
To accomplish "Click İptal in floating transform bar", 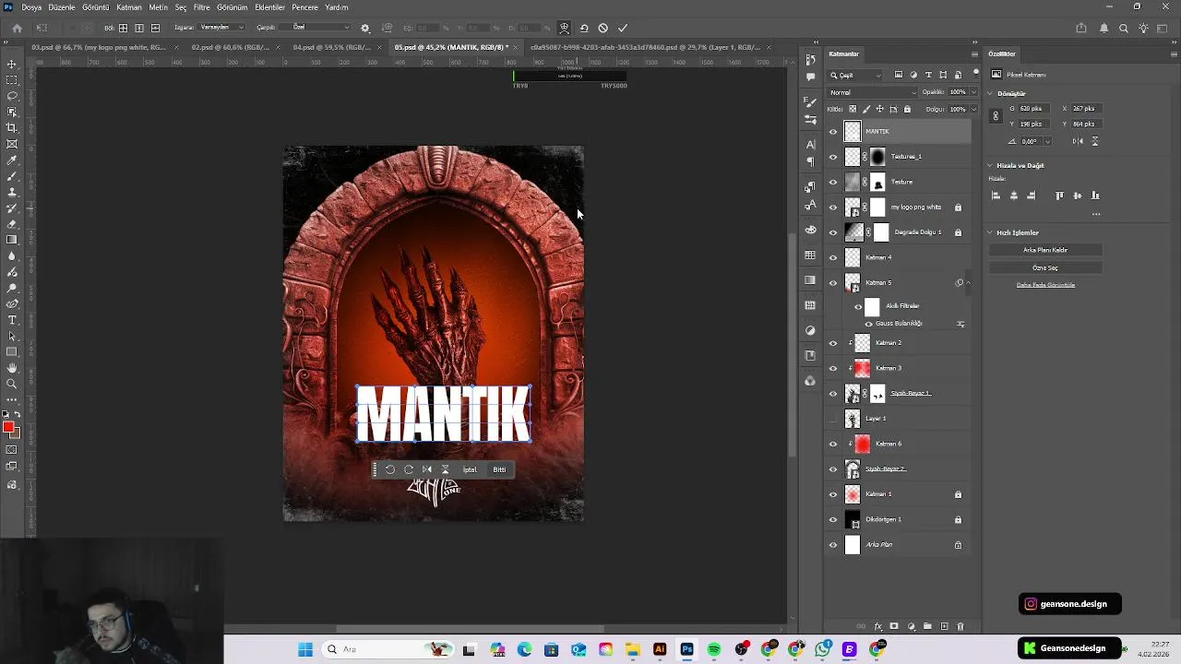I will tap(470, 469).
